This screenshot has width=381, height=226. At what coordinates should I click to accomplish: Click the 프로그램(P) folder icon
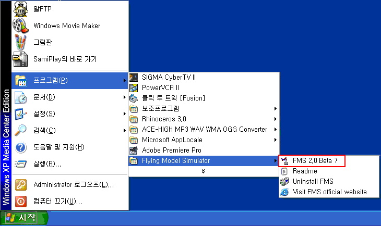pyautogui.click(x=21, y=81)
